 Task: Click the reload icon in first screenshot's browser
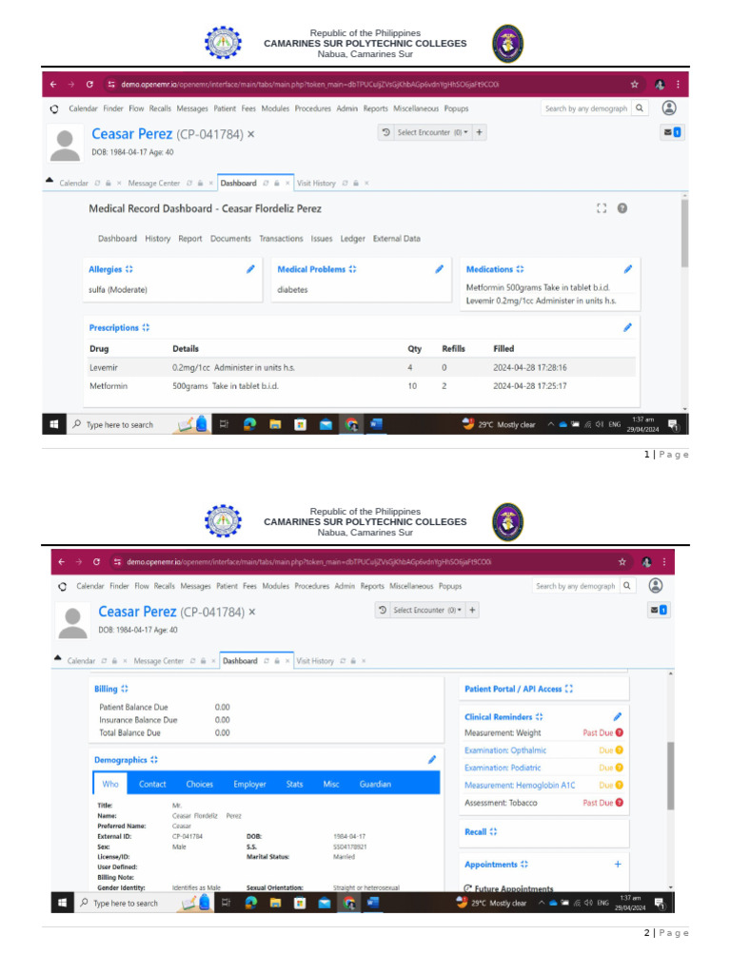tap(89, 85)
